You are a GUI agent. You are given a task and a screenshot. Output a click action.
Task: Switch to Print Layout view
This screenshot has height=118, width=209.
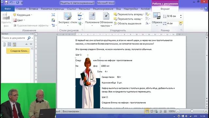pyautogui.click(x=147, y=111)
